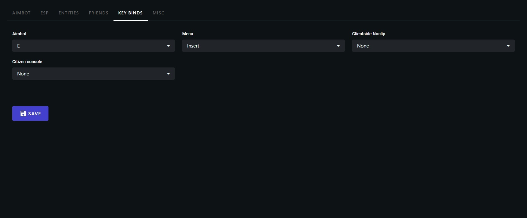
Task: Open the MISC tab
Action: coord(158,13)
